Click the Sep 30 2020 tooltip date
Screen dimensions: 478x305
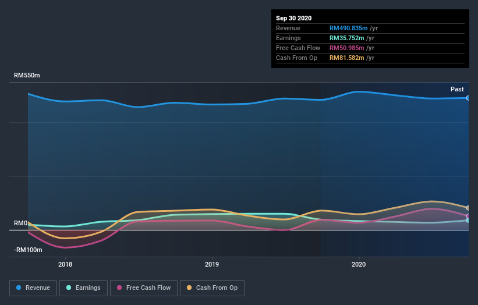[294, 18]
